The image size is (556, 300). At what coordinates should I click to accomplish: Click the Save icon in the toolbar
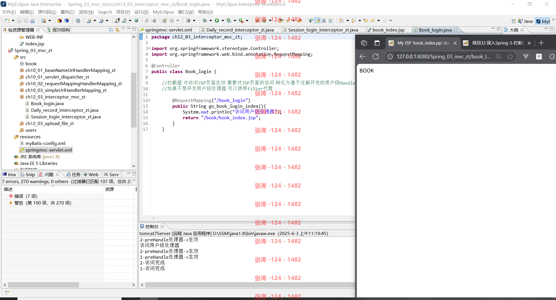coord(19,21)
